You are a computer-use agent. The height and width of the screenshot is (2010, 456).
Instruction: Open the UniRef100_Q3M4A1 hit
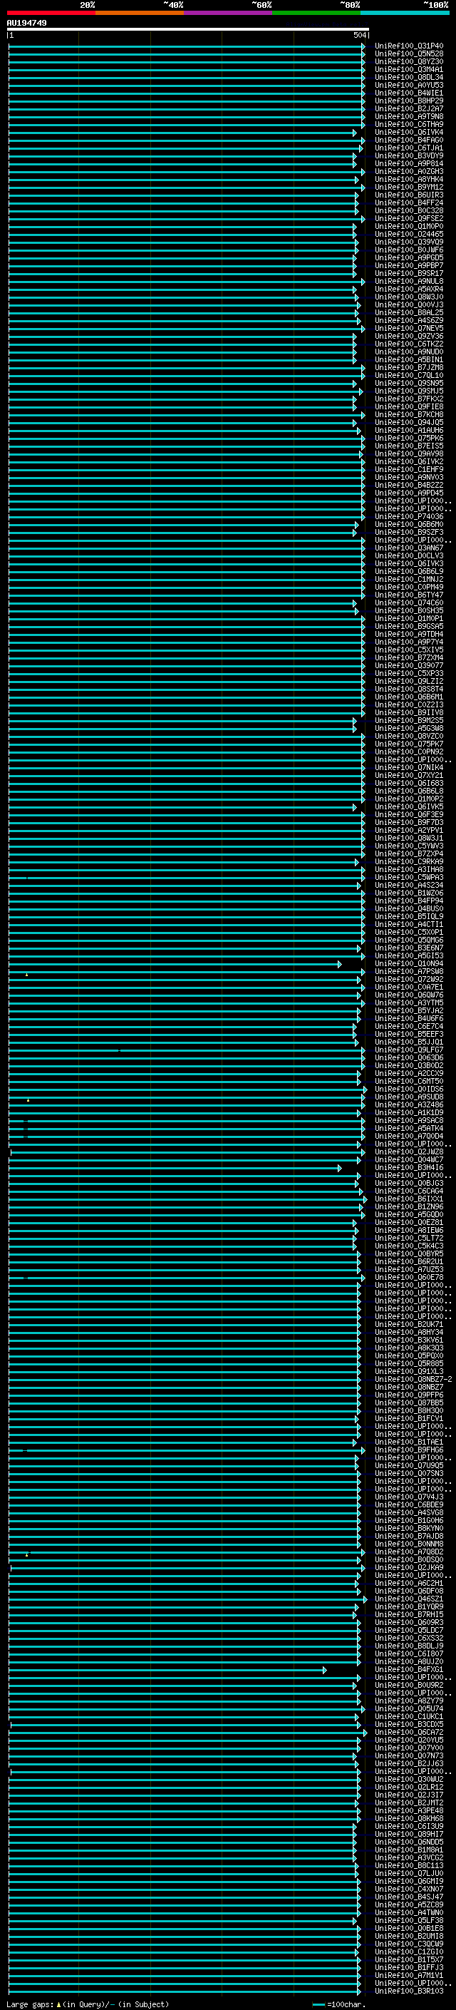pyautogui.click(x=408, y=69)
